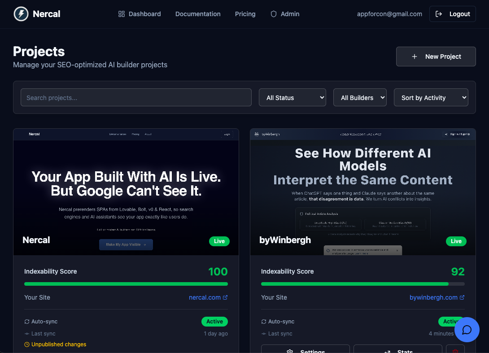Click the Nercal lightning bolt logo

click(x=21, y=14)
